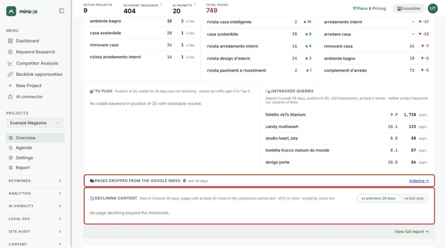Click the 'dorigo porte' query row
Viewport: 445px width, 248px height.
click(x=347, y=162)
